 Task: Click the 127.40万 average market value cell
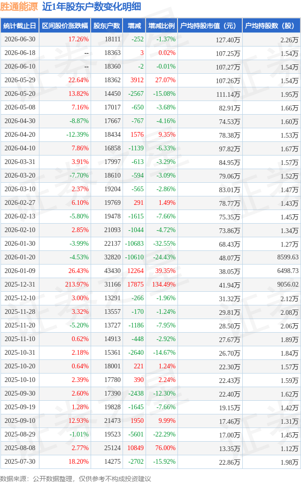pos(228,40)
